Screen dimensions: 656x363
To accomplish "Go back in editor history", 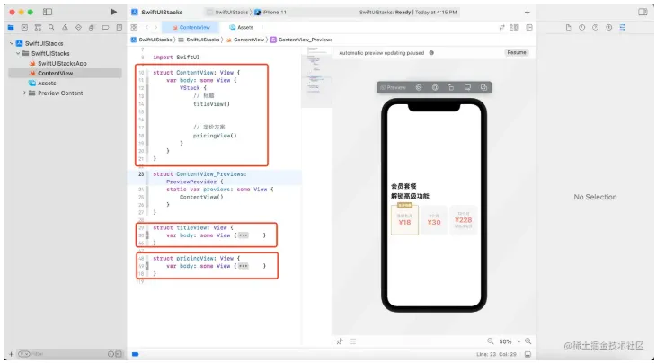I will 146,28.
